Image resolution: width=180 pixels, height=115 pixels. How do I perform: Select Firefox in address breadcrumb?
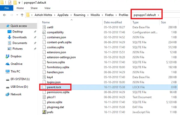pyautogui.click(x=109, y=15)
